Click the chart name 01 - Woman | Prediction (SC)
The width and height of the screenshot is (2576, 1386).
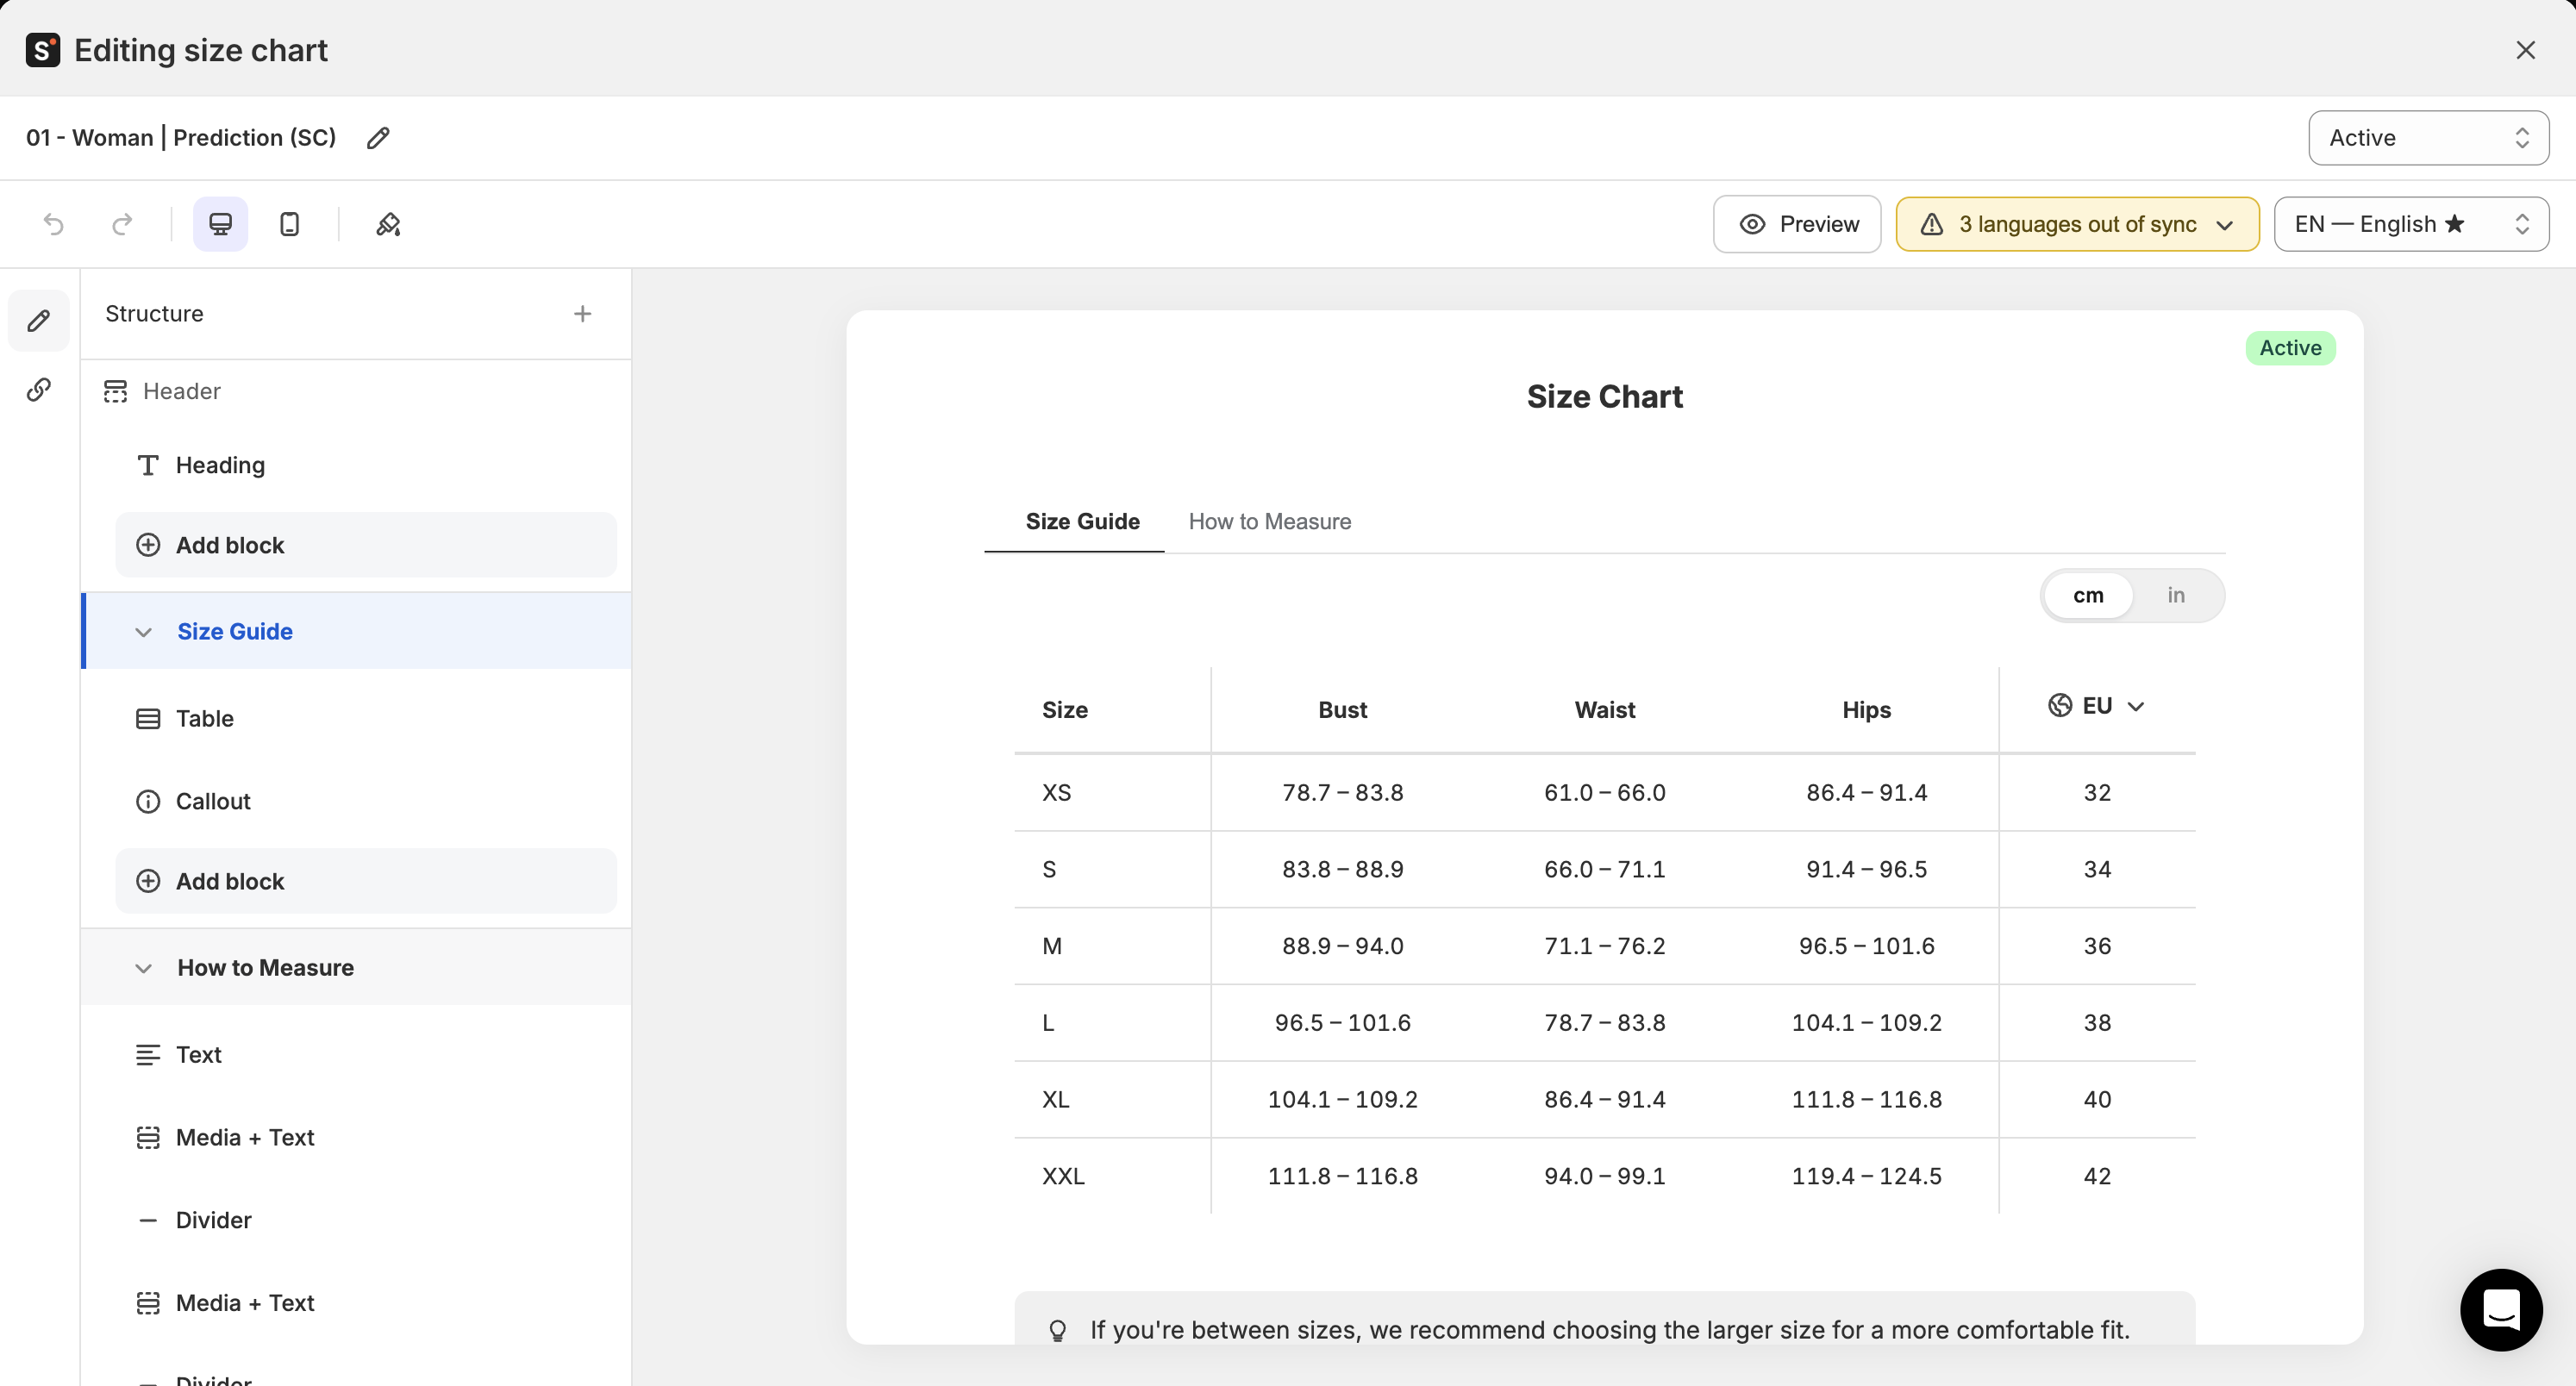[181, 138]
